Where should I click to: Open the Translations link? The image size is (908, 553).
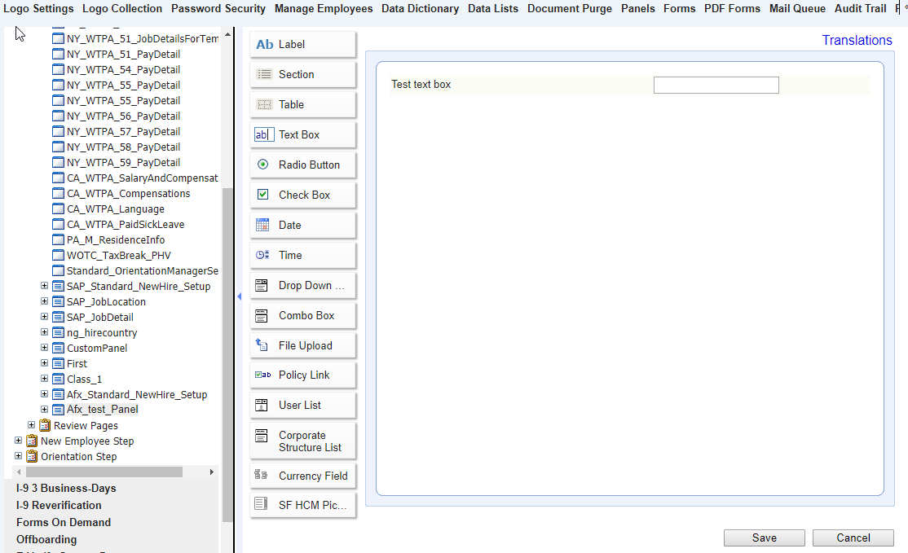tap(857, 39)
